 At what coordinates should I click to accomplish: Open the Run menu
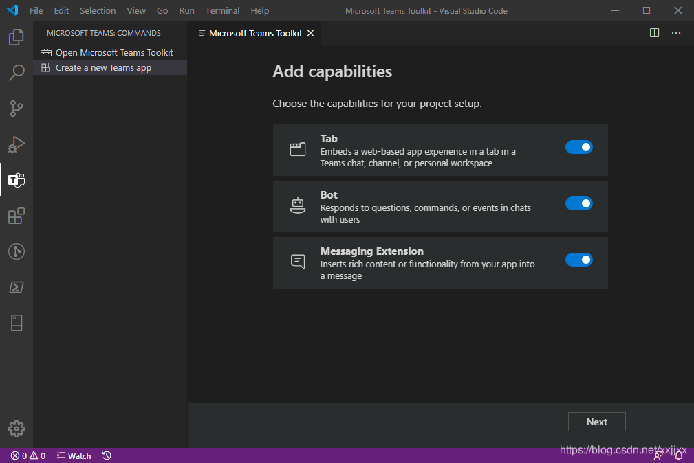click(186, 10)
